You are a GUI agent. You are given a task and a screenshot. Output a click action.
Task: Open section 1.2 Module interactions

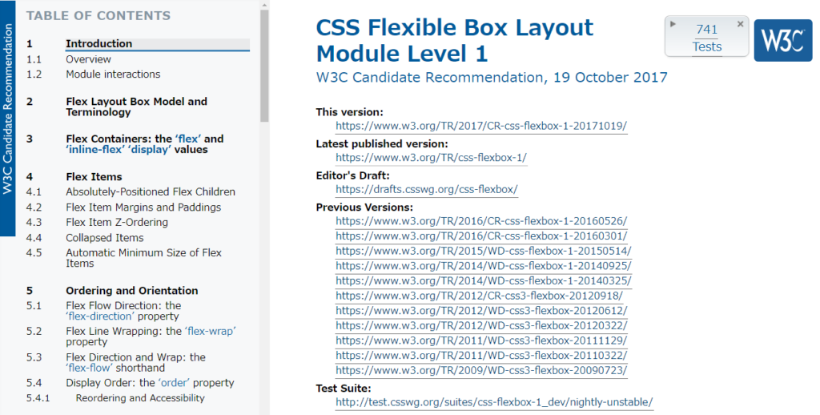pyautogui.click(x=113, y=75)
